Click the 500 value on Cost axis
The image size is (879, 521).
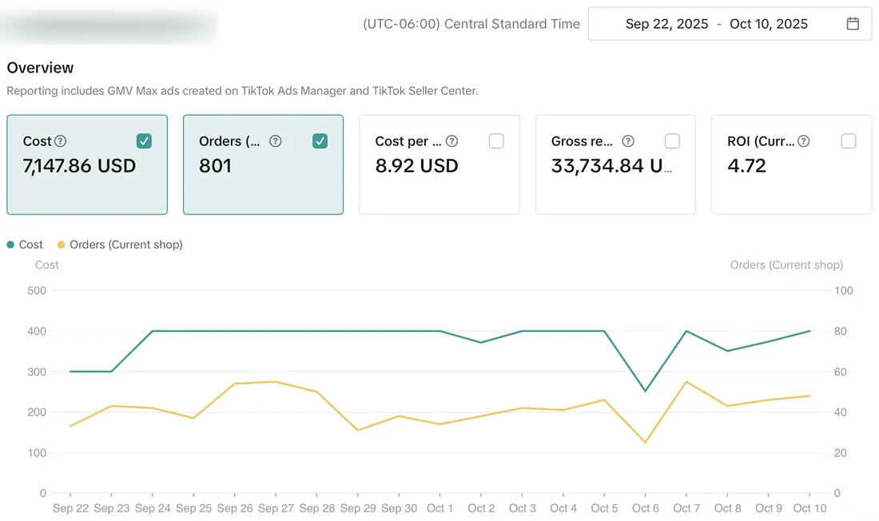tap(37, 290)
